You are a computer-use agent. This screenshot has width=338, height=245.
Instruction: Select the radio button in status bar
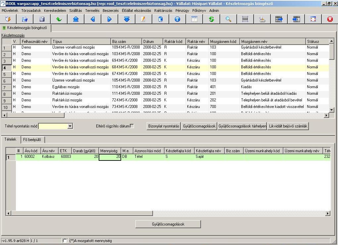pyautogui.click(x=65, y=241)
